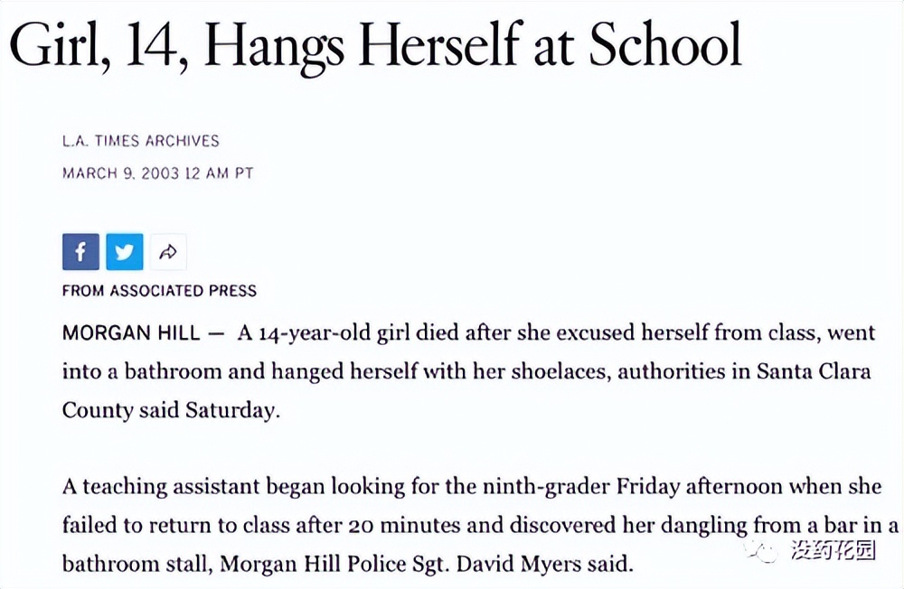The image size is (904, 589).
Task: Open the L.A. Times Archives byline
Action: (x=140, y=141)
